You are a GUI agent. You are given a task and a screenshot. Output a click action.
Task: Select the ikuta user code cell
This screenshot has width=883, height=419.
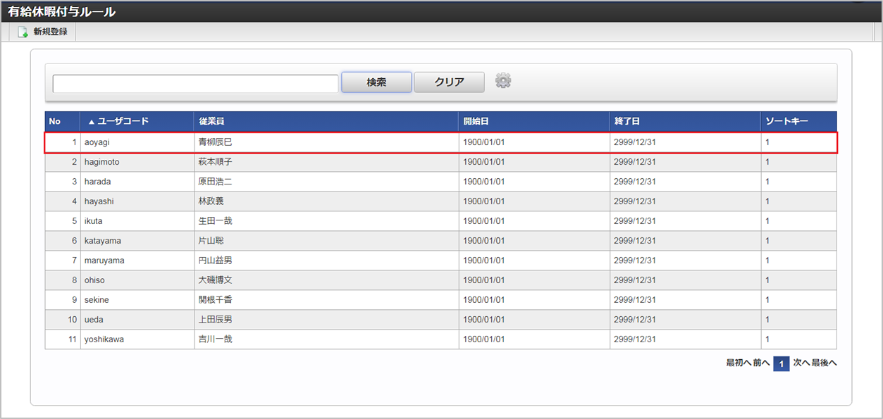[x=137, y=221]
